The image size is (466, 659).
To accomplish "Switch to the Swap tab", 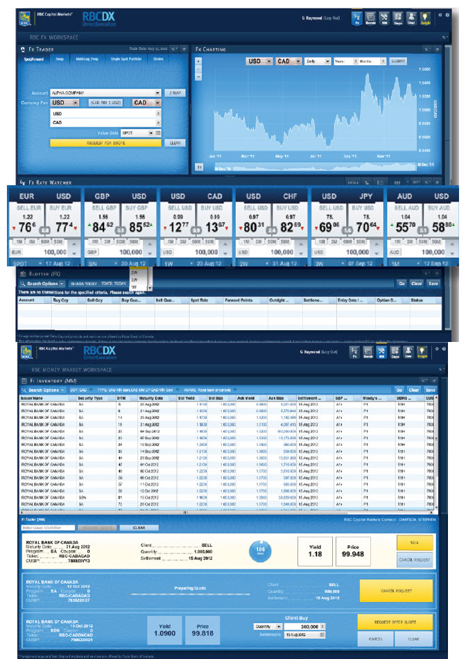I will pyautogui.click(x=60, y=59).
